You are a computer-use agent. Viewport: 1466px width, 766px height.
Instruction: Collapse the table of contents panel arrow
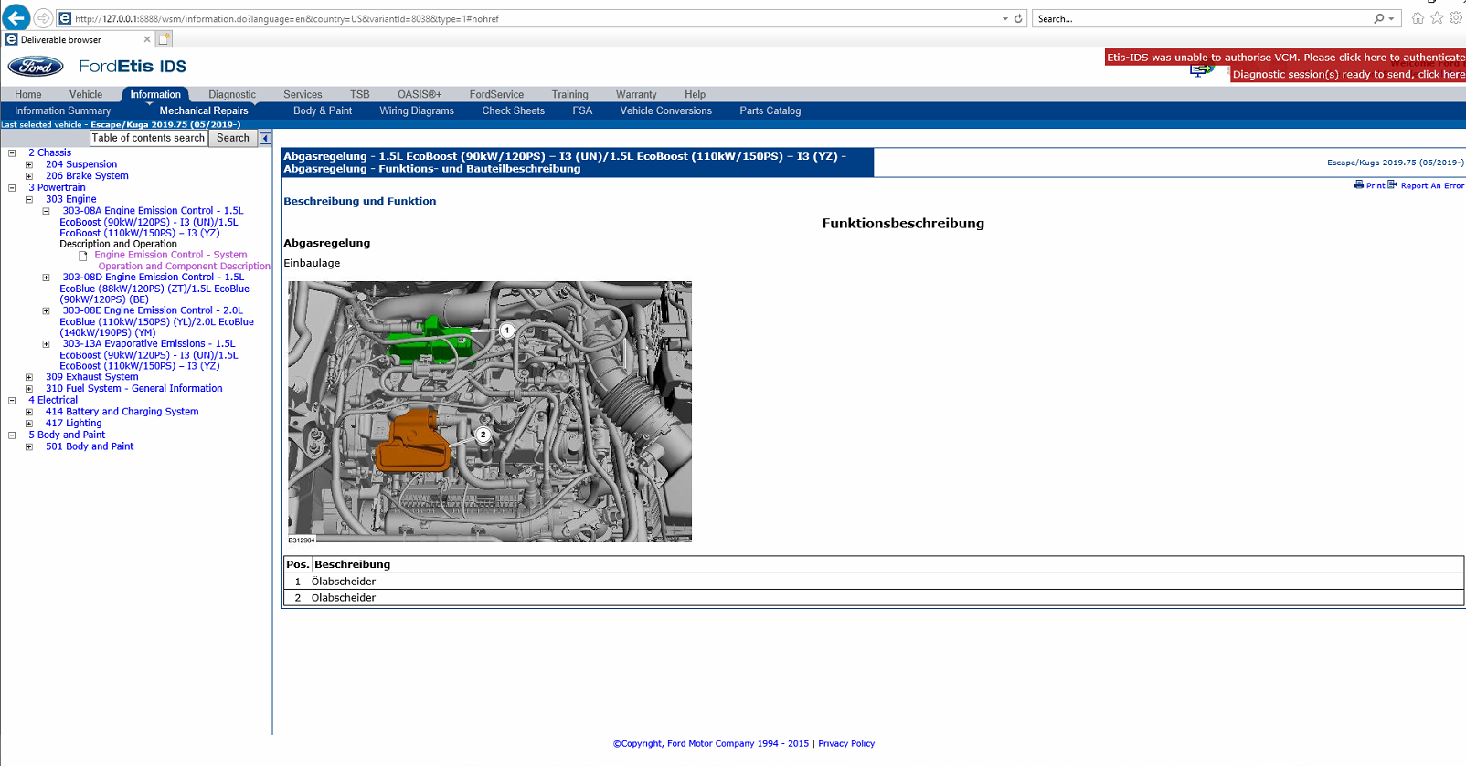pyautogui.click(x=265, y=138)
